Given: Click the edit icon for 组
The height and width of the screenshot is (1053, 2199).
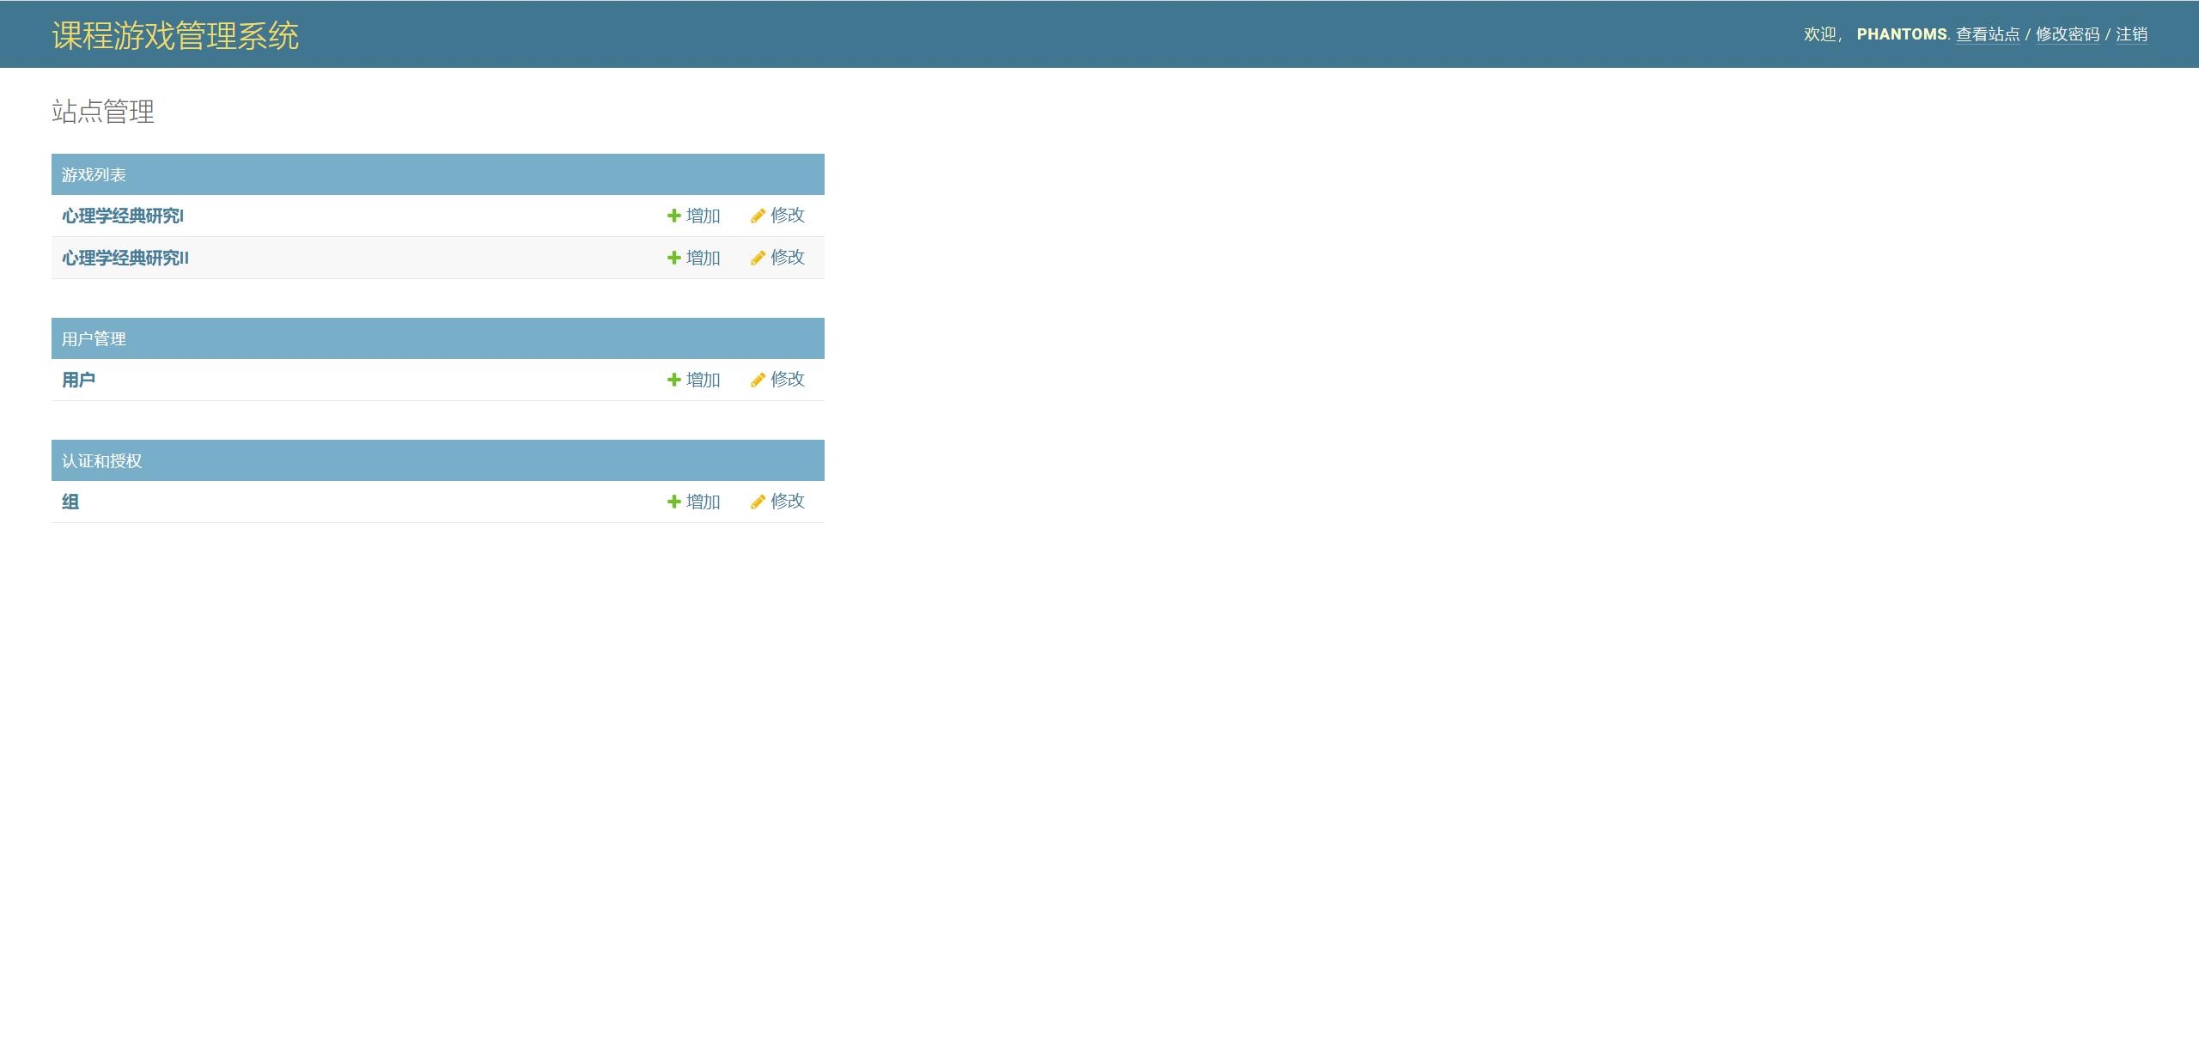Looking at the screenshot, I should pyautogui.click(x=756, y=502).
